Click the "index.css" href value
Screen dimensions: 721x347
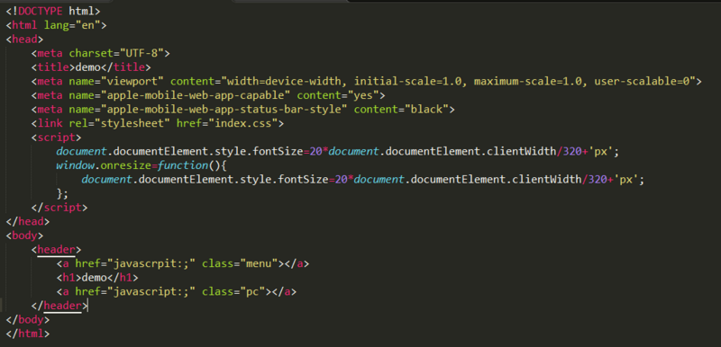243,124
